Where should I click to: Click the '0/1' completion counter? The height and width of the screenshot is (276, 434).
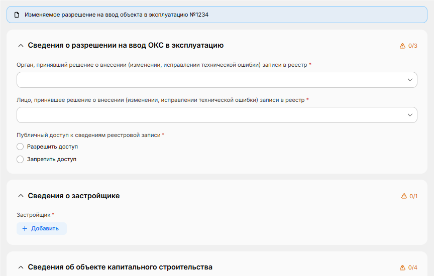413,196
